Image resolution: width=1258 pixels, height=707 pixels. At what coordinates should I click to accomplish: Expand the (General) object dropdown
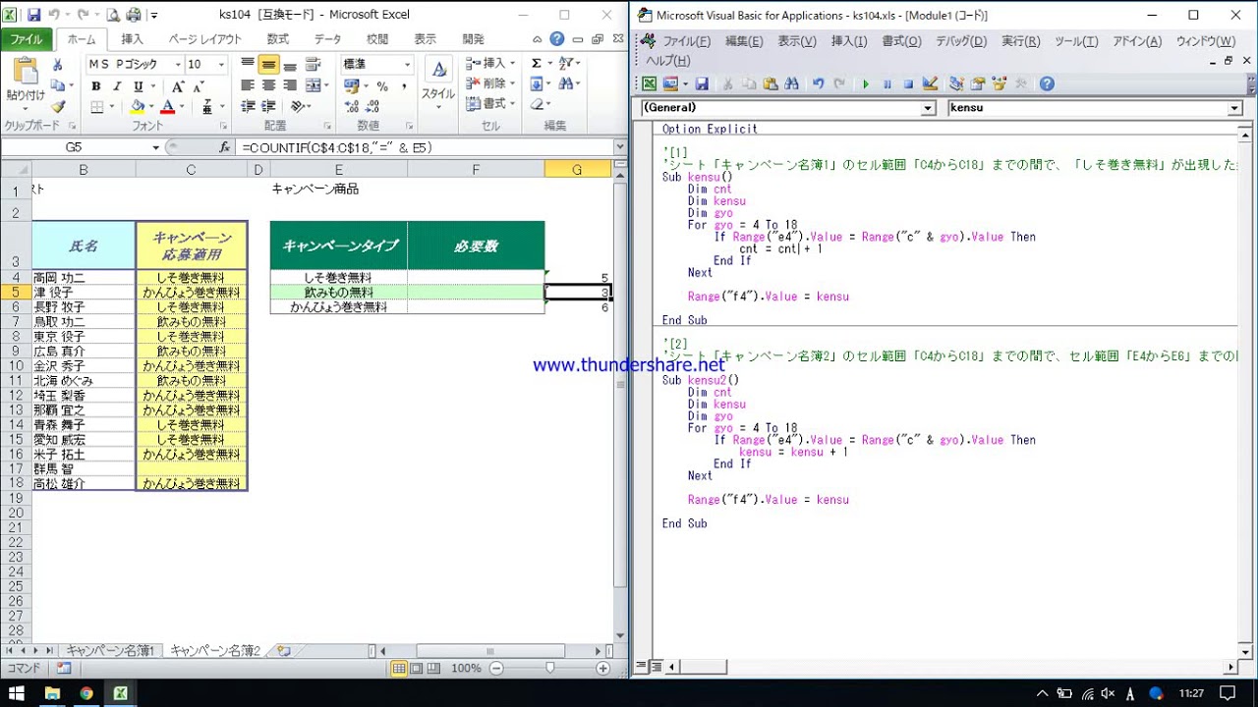tap(928, 108)
